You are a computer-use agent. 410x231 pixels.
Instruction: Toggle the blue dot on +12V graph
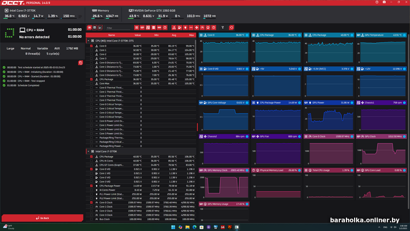point(404,69)
